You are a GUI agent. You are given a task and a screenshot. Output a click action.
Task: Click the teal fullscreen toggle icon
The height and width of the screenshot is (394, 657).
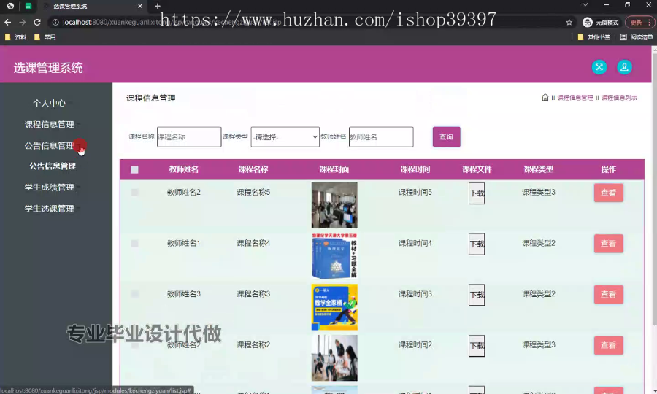599,67
